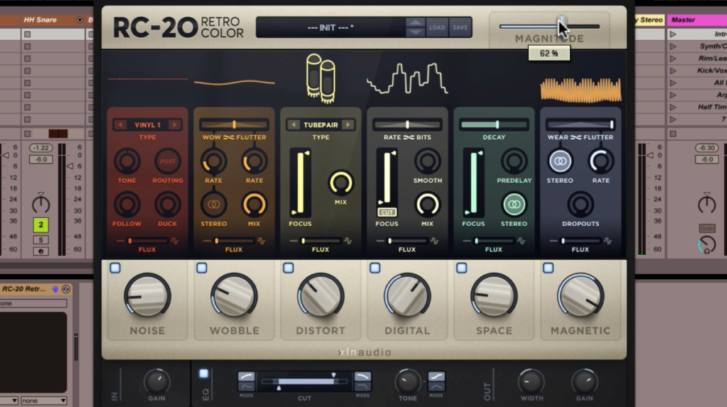Screen dimensions: 727x407
Task: Open the INIT preset name display
Action: (x=330, y=28)
